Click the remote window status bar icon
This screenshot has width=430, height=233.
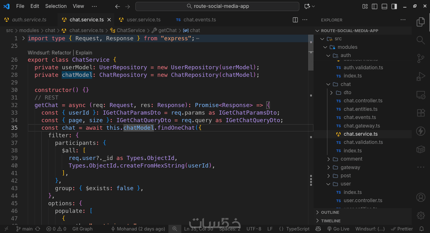click(6, 229)
